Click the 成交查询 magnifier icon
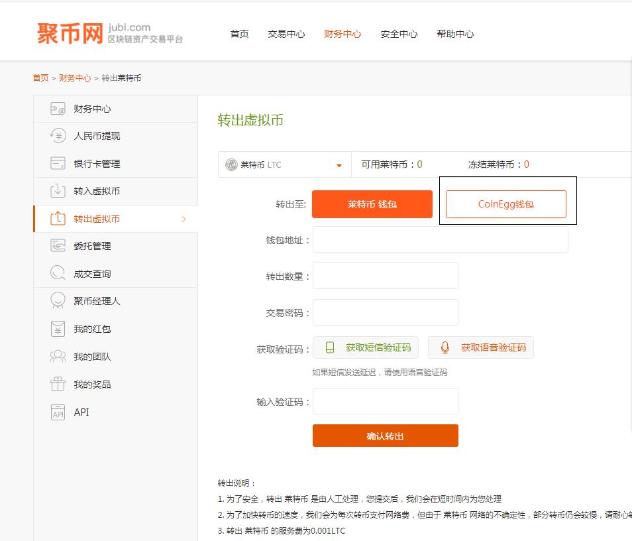This screenshot has height=541, width=632. pos(58,273)
